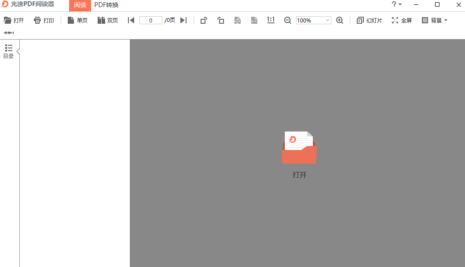Switch to 双页 double page view
This screenshot has height=267, width=465.
[108, 20]
